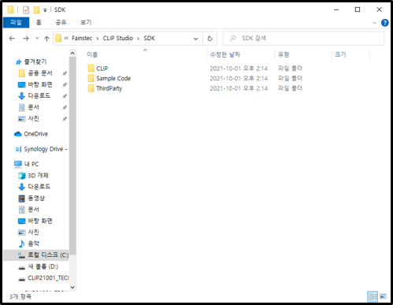Screen dimensions: 393x305
Task: Expand the ribbon with the chevron
Action: pyautogui.click(x=374, y=23)
